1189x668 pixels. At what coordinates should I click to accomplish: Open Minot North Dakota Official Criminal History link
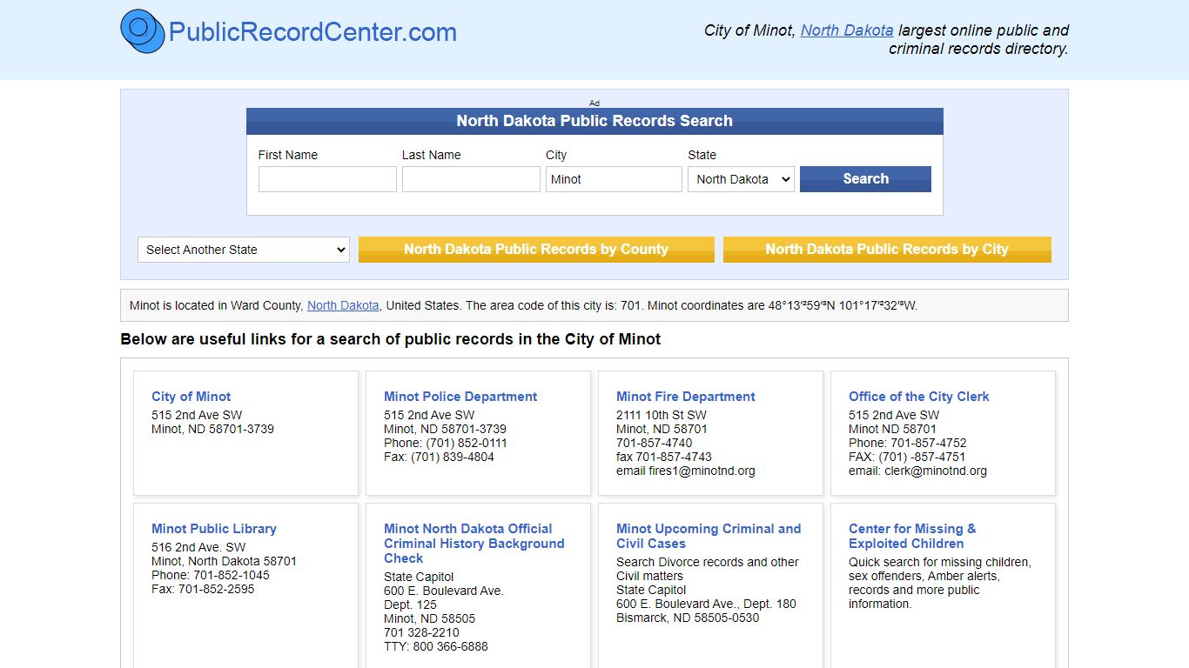tap(474, 544)
